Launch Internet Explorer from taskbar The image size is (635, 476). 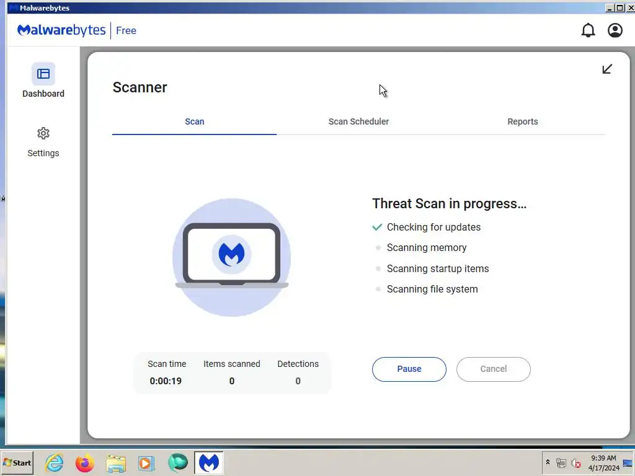coord(55,462)
